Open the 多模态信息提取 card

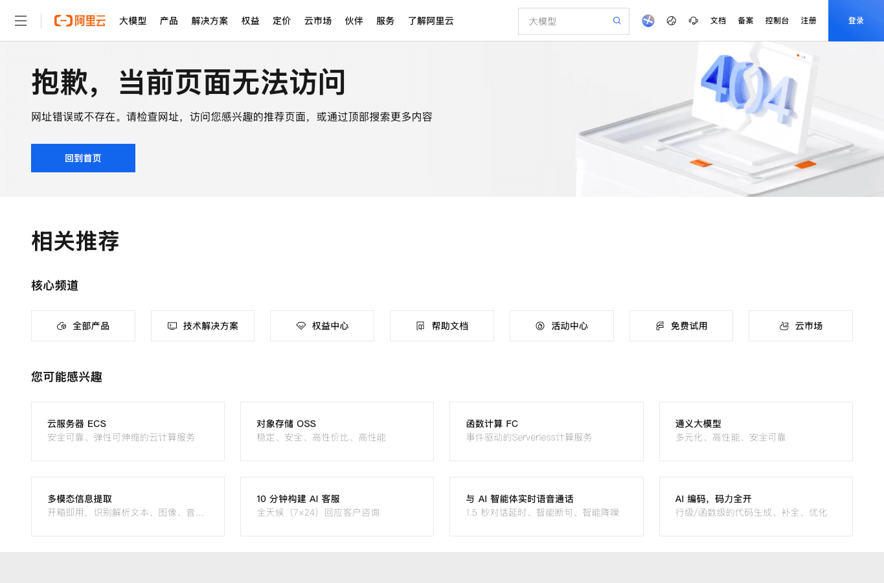(x=128, y=507)
